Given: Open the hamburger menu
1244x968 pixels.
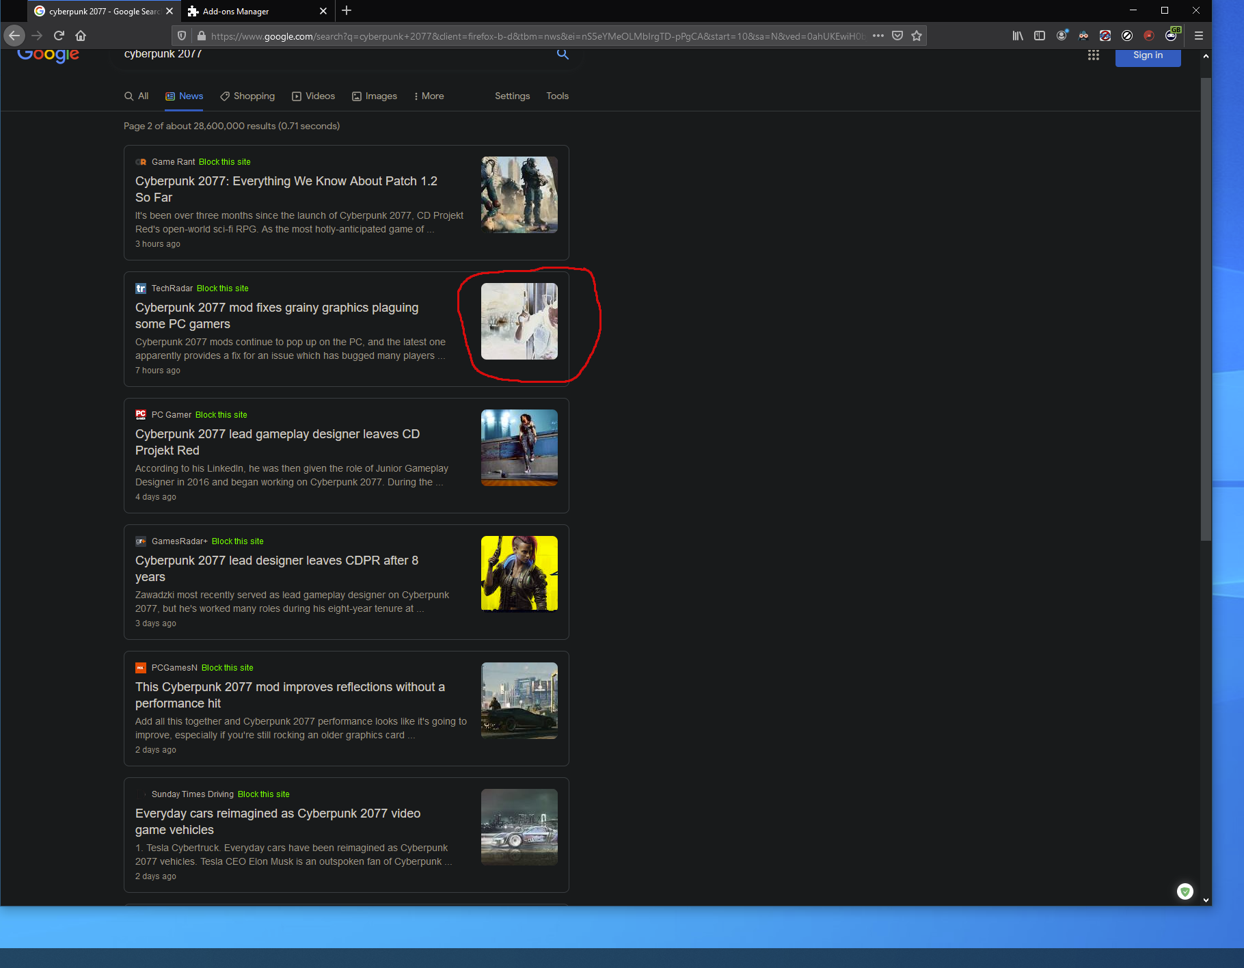Looking at the screenshot, I should [x=1198, y=36].
